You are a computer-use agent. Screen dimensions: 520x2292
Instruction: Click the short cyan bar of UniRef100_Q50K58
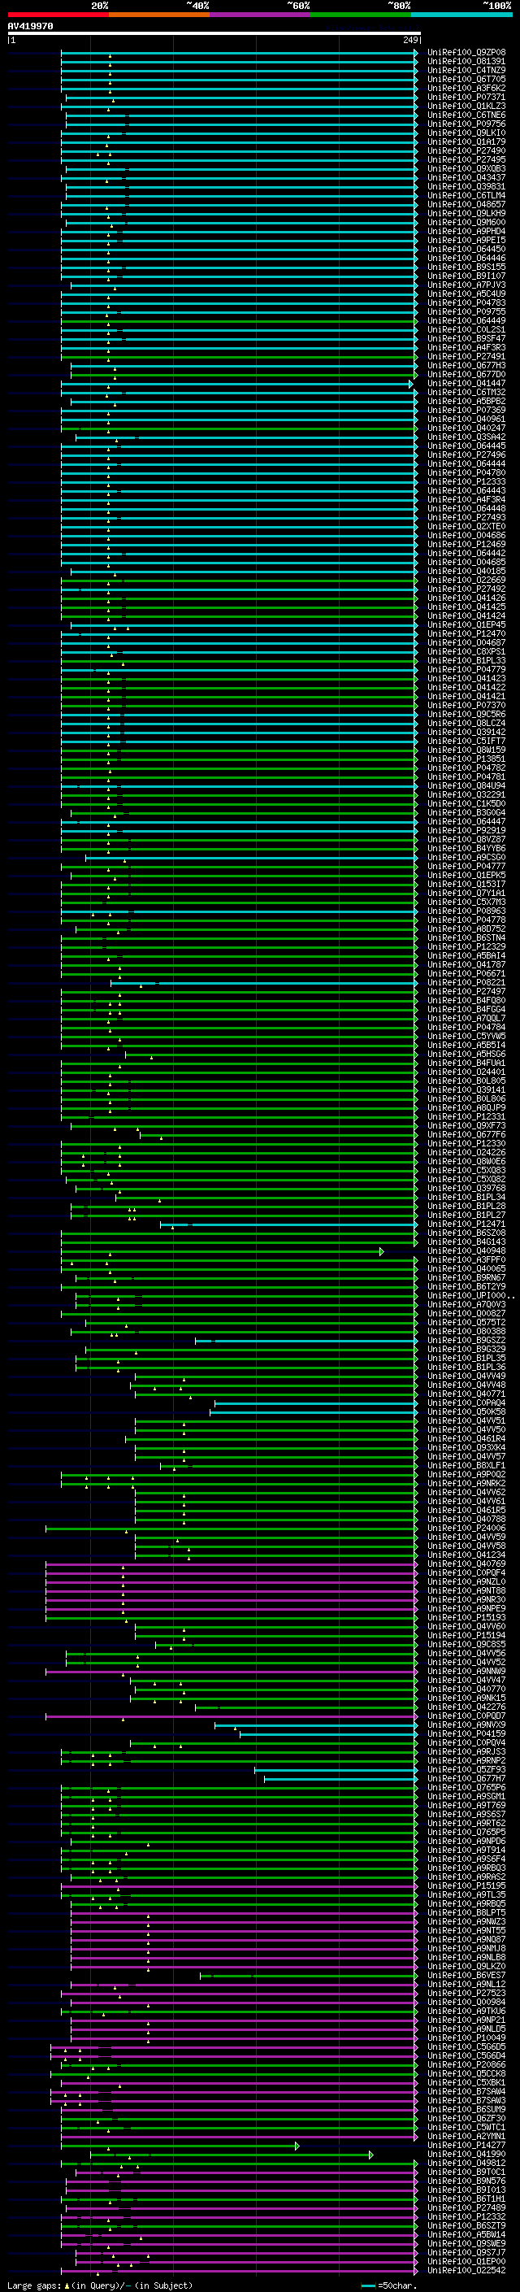314,1411
